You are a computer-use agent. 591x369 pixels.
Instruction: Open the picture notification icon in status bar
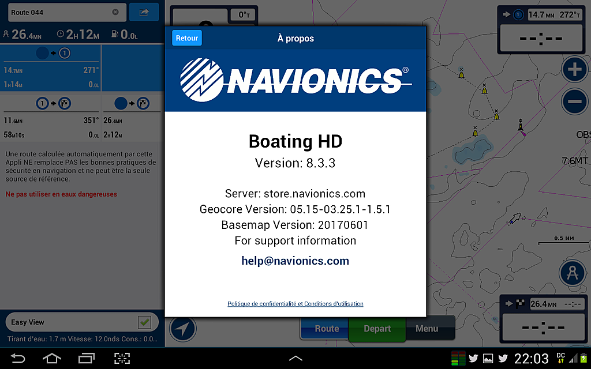click(488, 358)
